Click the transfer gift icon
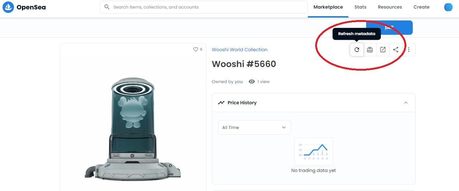This screenshot has width=459, height=191. click(370, 50)
